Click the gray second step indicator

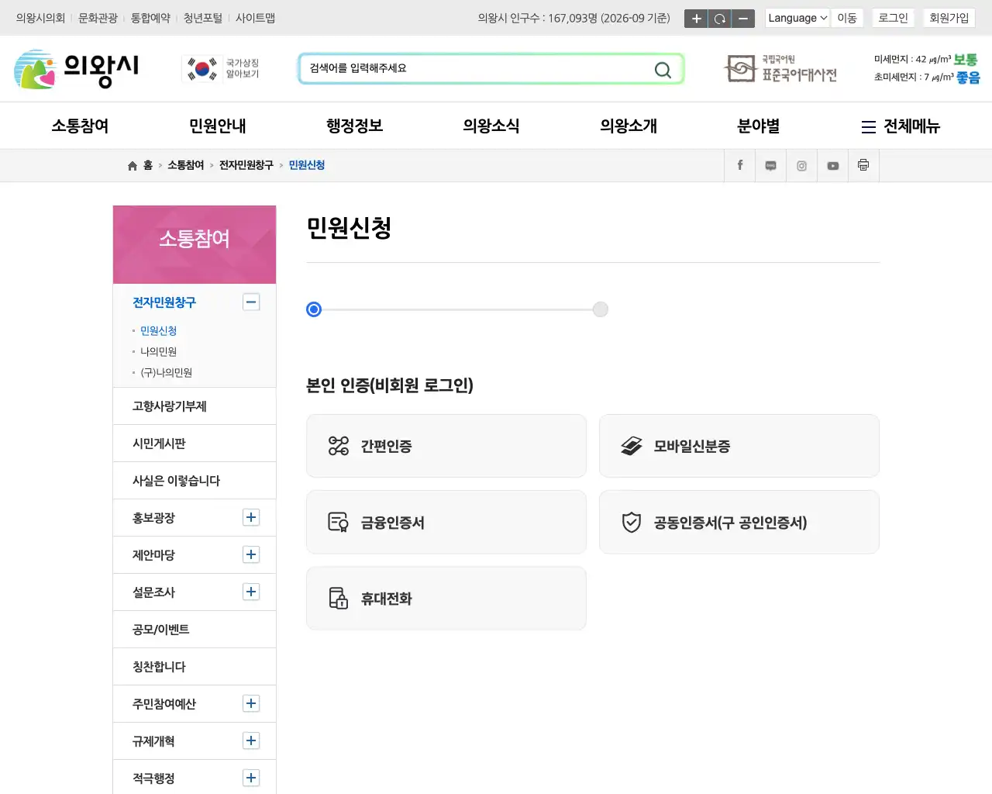click(x=601, y=309)
